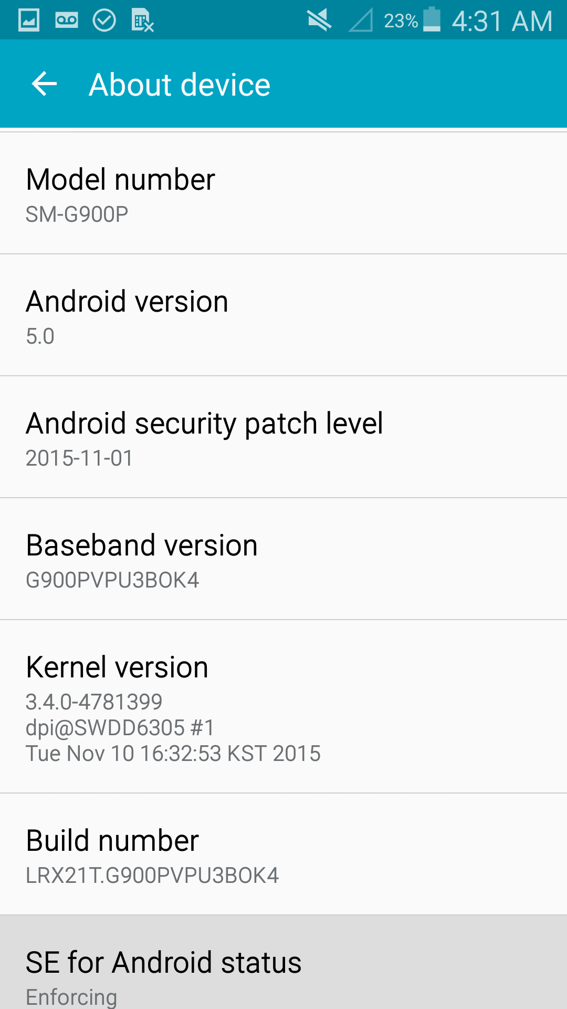Open Android security patch level entry
Viewport: 567px width, 1009px height.
click(283, 437)
